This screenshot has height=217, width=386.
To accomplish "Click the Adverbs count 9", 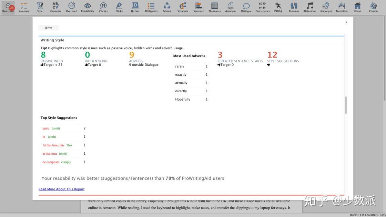I will tap(132, 55).
